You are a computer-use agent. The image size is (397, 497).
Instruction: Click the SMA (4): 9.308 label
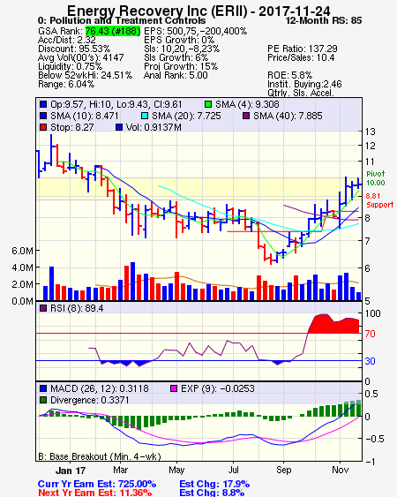click(247, 104)
